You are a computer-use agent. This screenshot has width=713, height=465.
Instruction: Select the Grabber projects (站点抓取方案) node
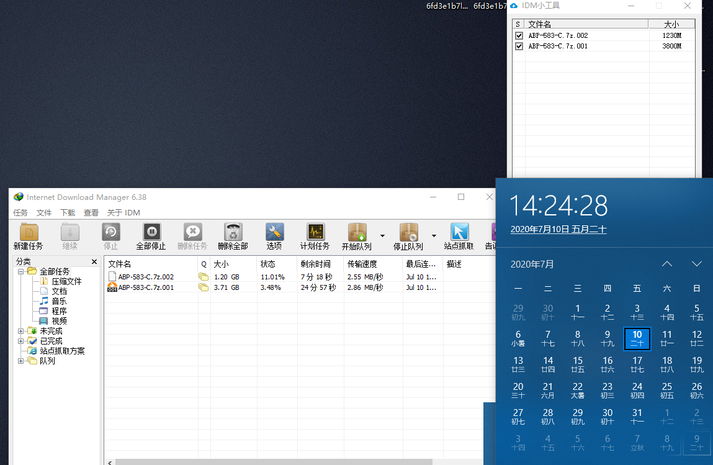(x=62, y=351)
